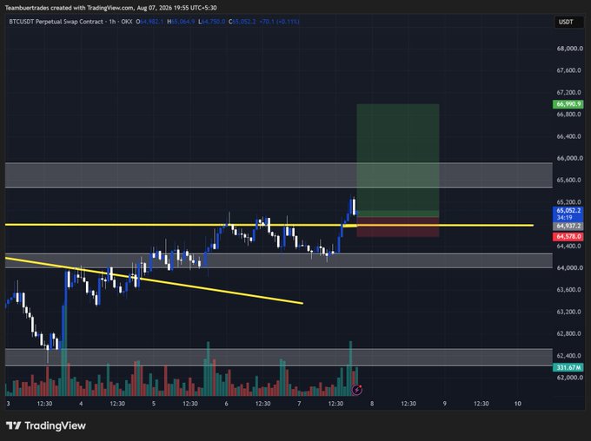Viewport: 591px width, 441px height.
Task: Click the lightning bolt icon on the time axis
Action: (356, 390)
